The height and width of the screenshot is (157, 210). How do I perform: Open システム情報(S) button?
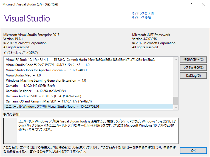coord(193,68)
